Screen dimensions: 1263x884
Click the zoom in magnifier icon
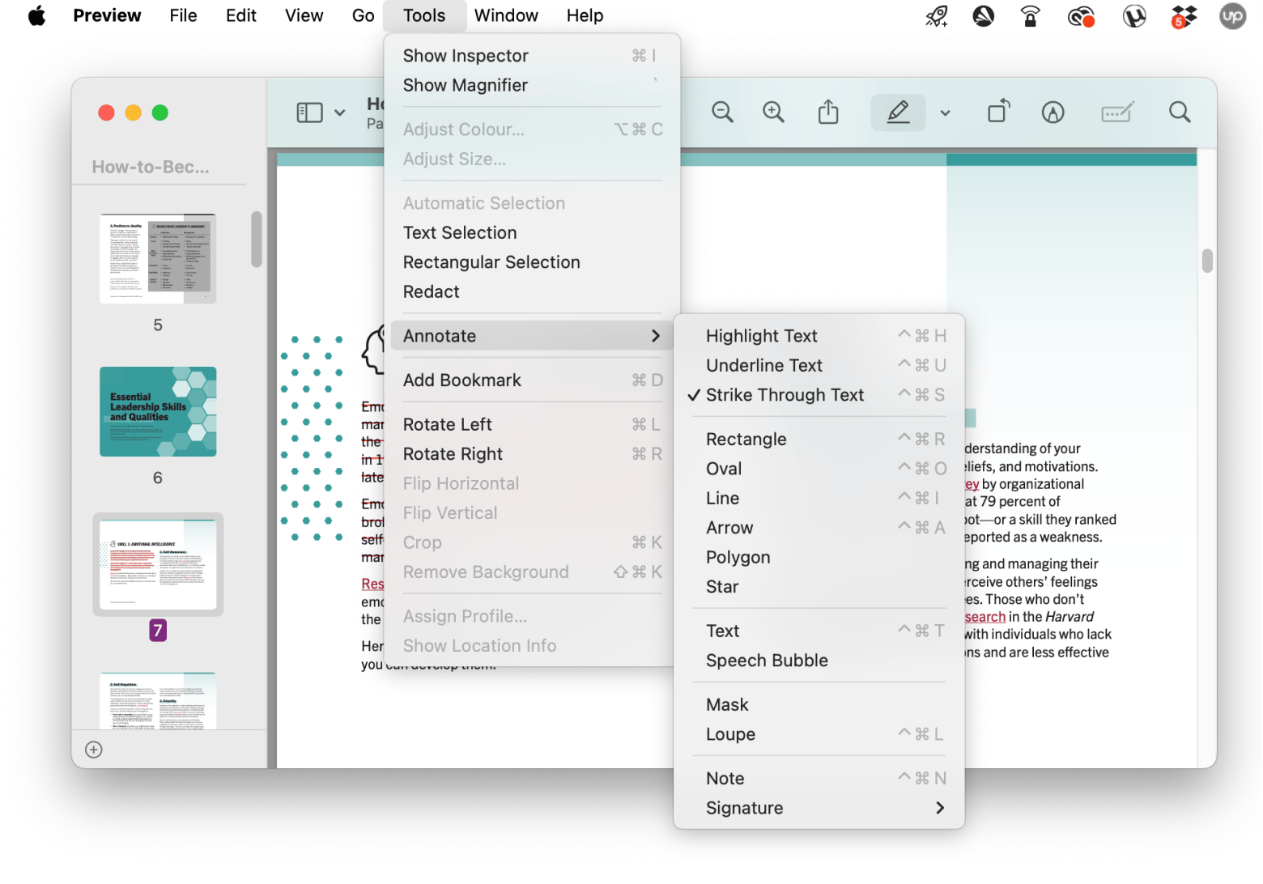tap(774, 113)
